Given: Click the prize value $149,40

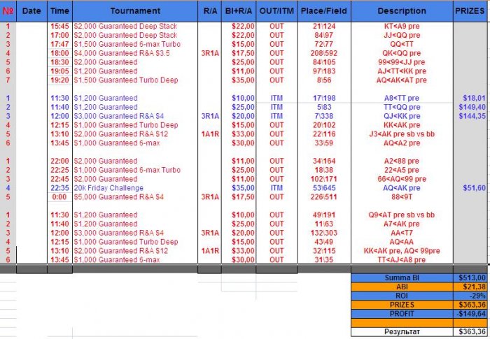Looking at the screenshot, I should pyautogui.click(x=470, y=107).
